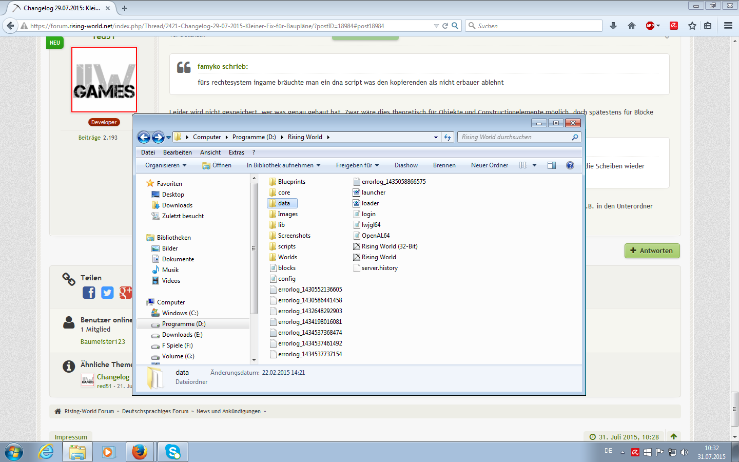Share the thread via Facebook icon
Image resolution: width=739 pixels, height=462 pixels.
click(89, 293)
